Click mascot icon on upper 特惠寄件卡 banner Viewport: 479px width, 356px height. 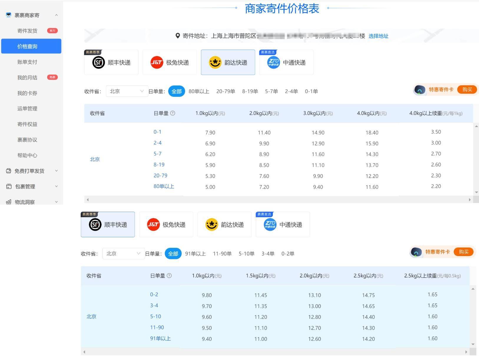tap(420, 90)
